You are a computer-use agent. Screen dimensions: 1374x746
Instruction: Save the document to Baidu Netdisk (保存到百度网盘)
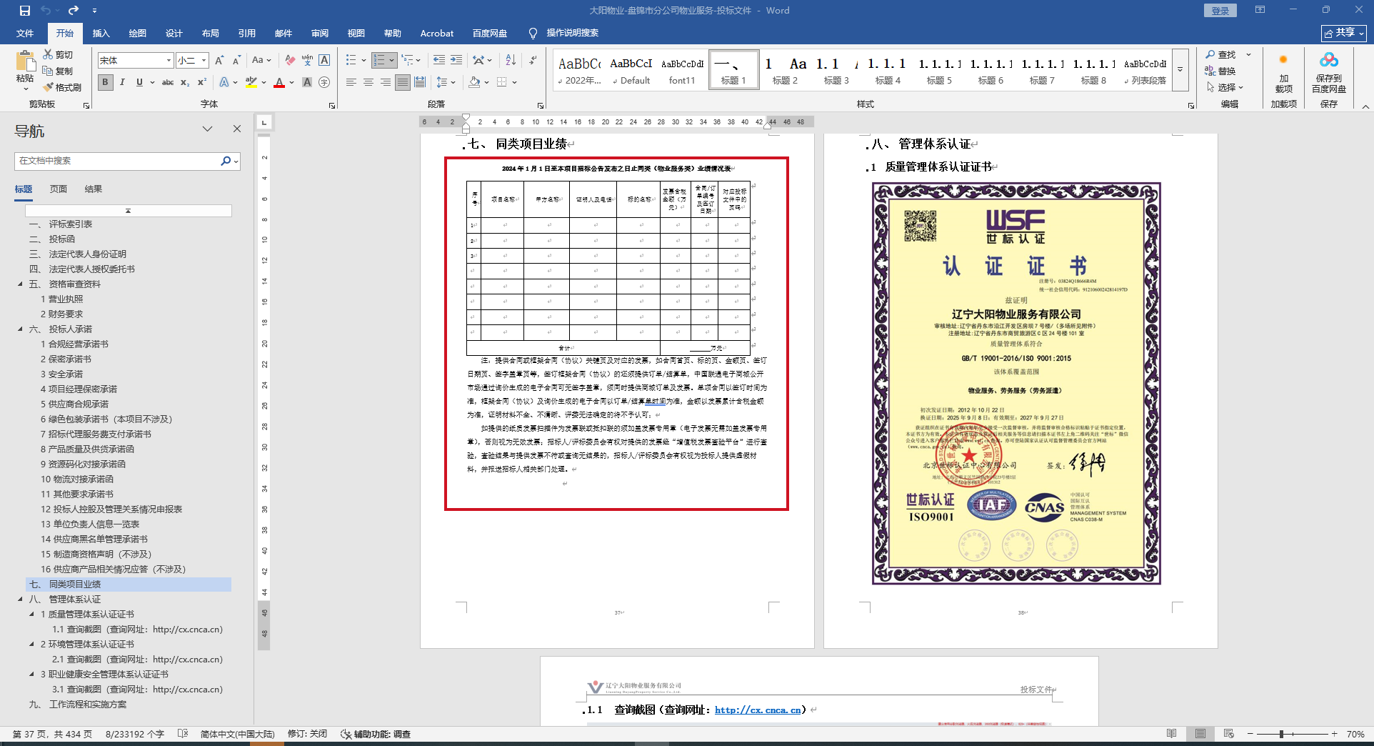1329,73
